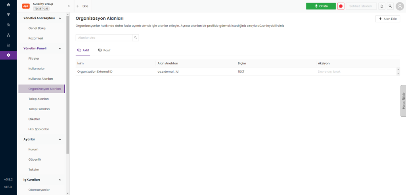Open Filtreler in sidebar
Image resolution: width=406 pixels, height=195 pixels.
pyautogui.click(x=34, y=58)
